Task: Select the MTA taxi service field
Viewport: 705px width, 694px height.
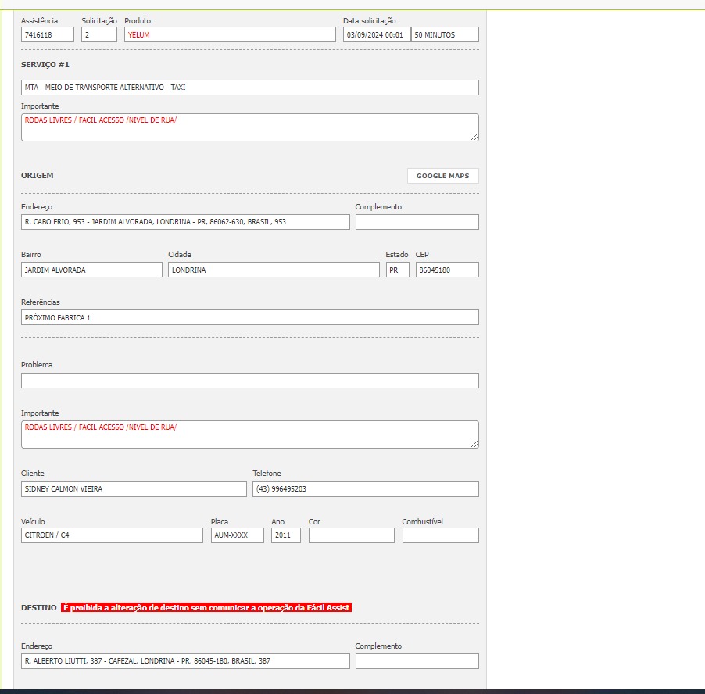Action: 249,88
